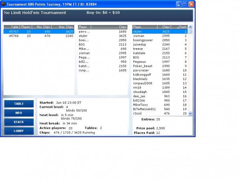Open the TABLE button
Image resolution: width=241 pixels, height=181 pixels.
point(19,104)
